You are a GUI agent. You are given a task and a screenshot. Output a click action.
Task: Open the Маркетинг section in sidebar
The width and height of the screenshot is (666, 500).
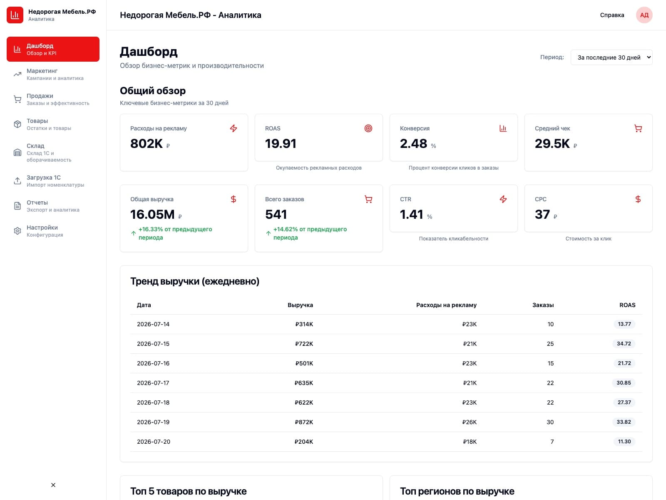(53, 74)
